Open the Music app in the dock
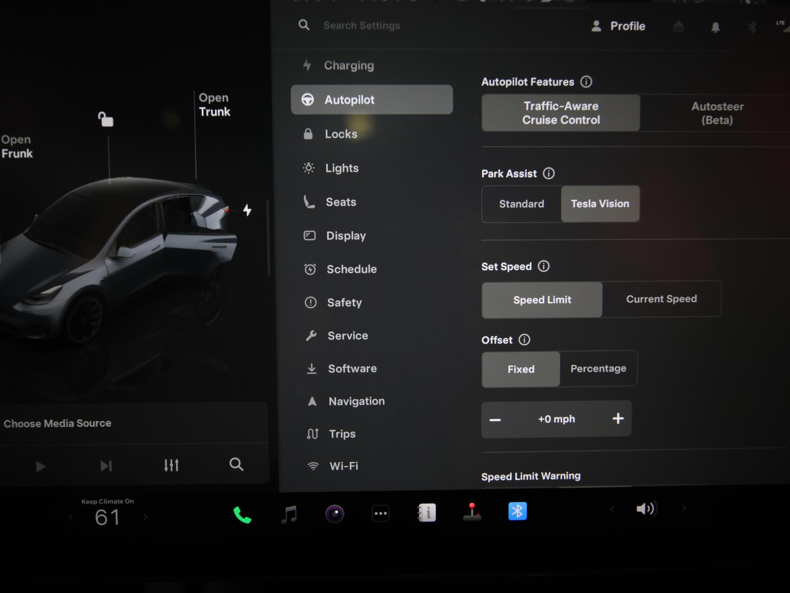 pyautogui.click(x=289, y=514)
